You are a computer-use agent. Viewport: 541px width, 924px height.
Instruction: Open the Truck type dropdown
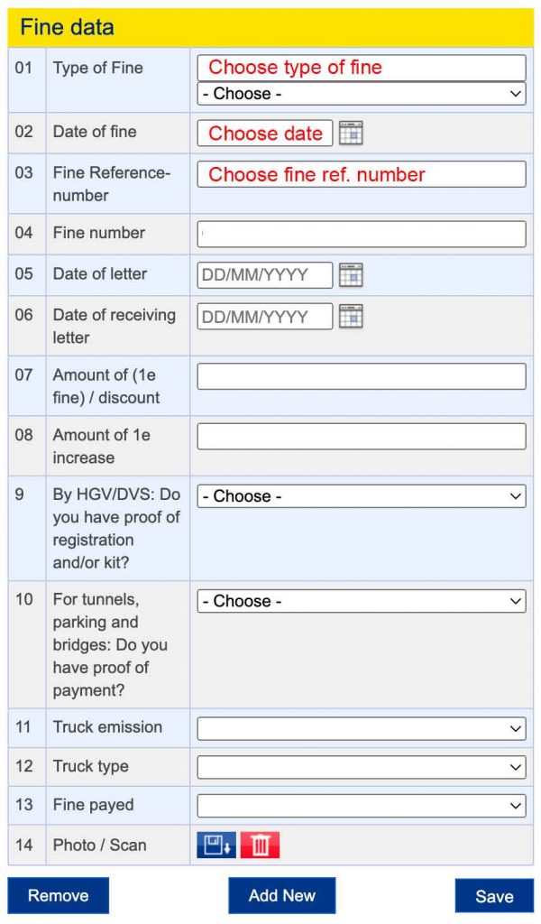click(x=361, y=767)
